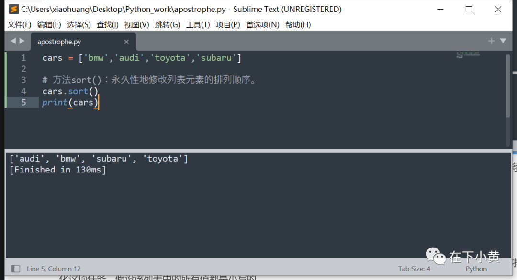Toggle side bar icon in status bar

point(15,269)
